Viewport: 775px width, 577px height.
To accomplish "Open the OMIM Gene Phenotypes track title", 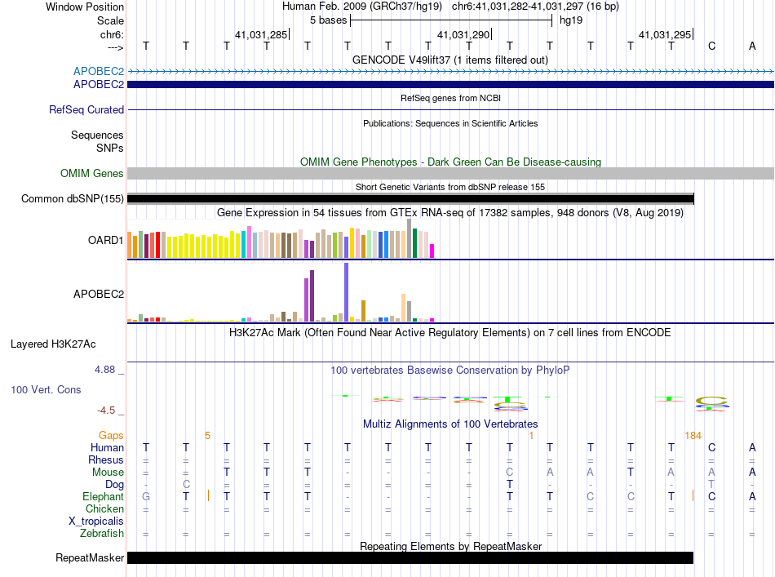I will pyautogui.click(x=450, y=162).
